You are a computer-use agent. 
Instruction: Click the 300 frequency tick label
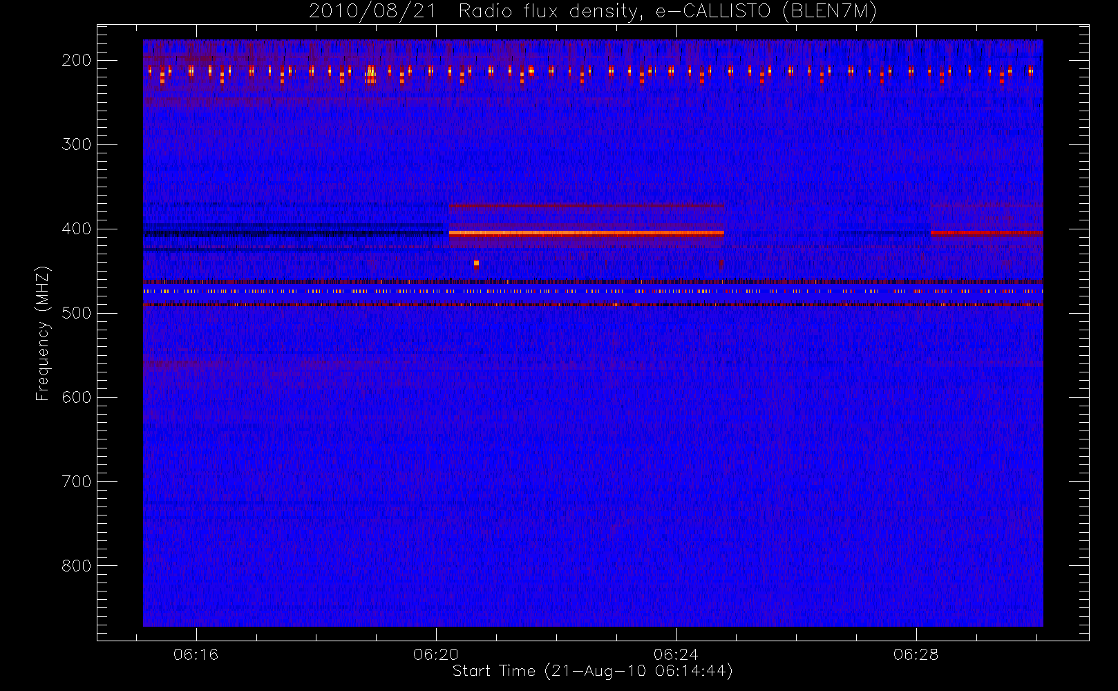(x=77, y=144)
